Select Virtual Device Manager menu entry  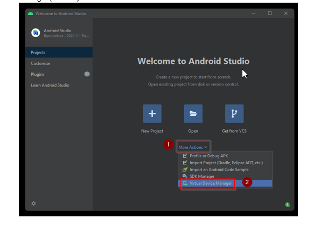[x=225, y=183]
